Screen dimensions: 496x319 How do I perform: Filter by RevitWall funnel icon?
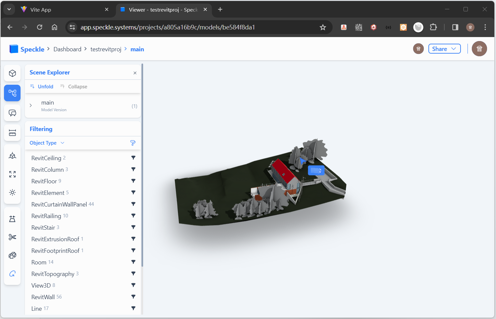tap(133, 297)
